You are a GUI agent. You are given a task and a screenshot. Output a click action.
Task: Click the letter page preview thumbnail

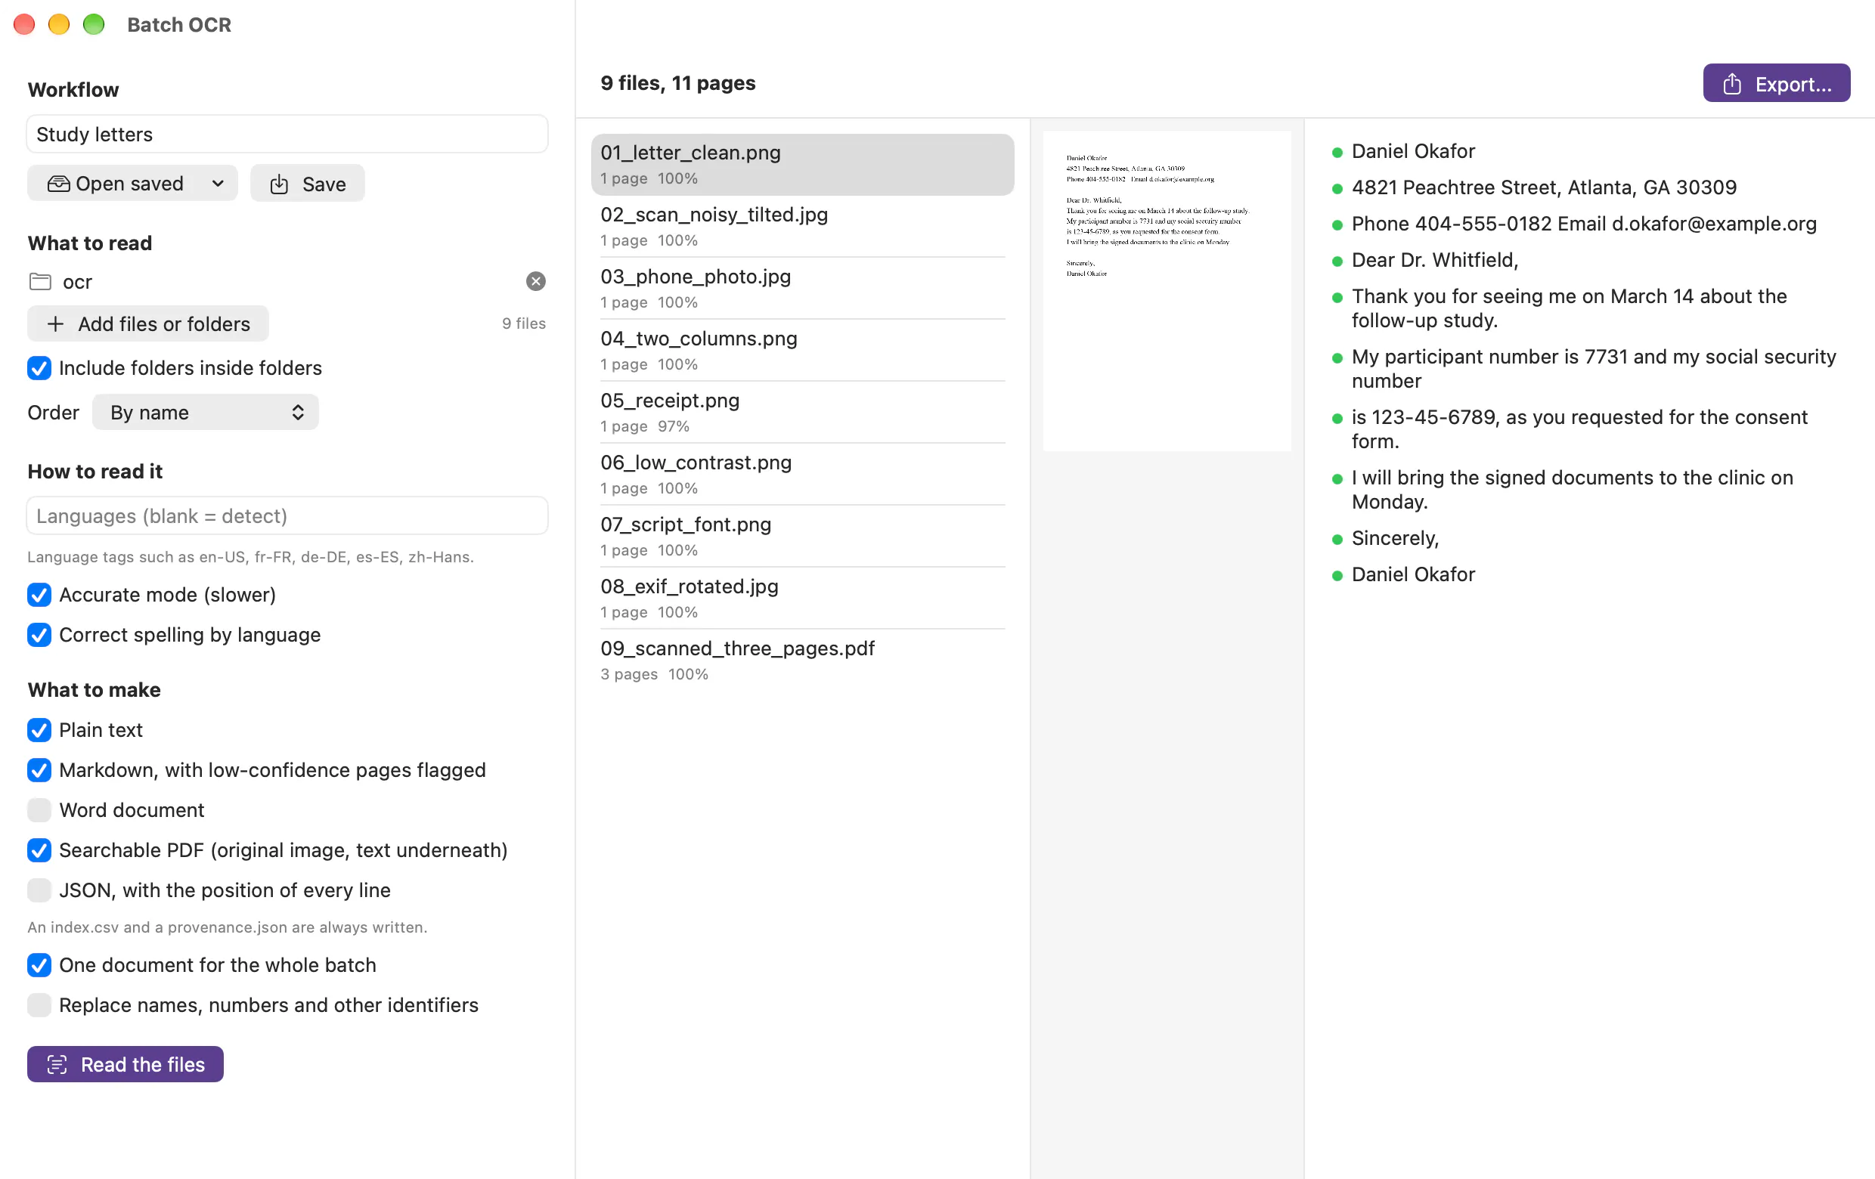[1167, 291]
